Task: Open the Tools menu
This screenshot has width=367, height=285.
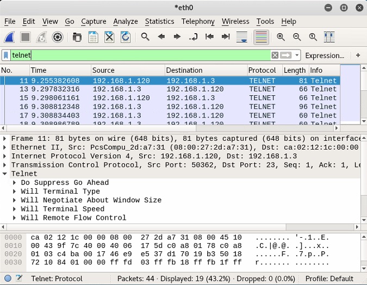Action: [265, 21]
